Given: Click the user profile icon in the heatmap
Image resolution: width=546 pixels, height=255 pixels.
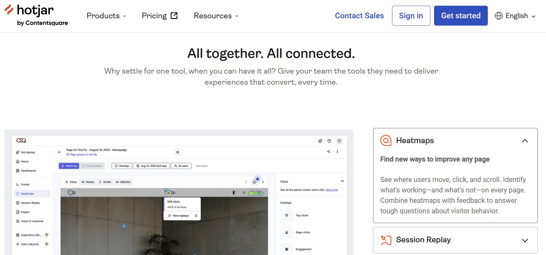Looking at the screenshot, I should [244, 192].
